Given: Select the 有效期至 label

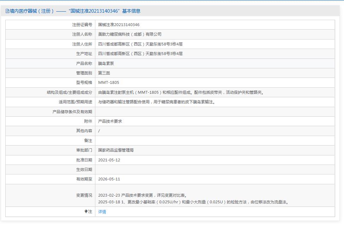Looking at the screenshot, I should pos(84,179).
